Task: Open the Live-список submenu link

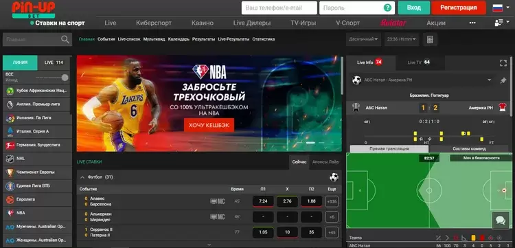Action: [x=129, y=39]
